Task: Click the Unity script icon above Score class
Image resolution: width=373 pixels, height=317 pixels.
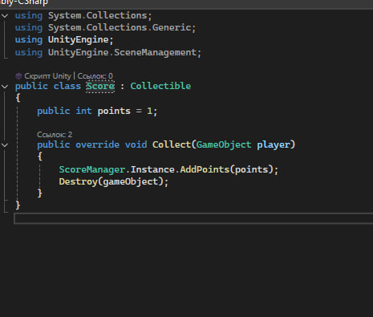Action: pyautogui.click(x=18, y=76)
